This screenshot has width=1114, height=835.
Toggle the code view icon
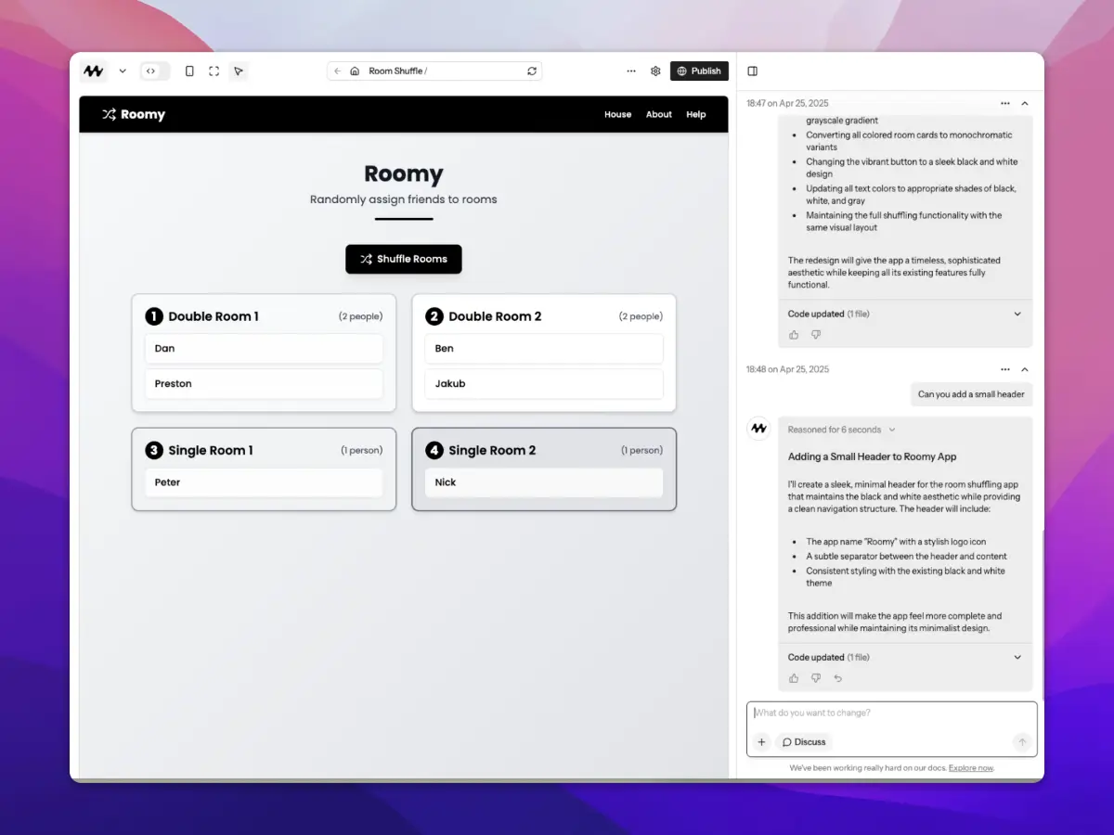tap(151, 71)
